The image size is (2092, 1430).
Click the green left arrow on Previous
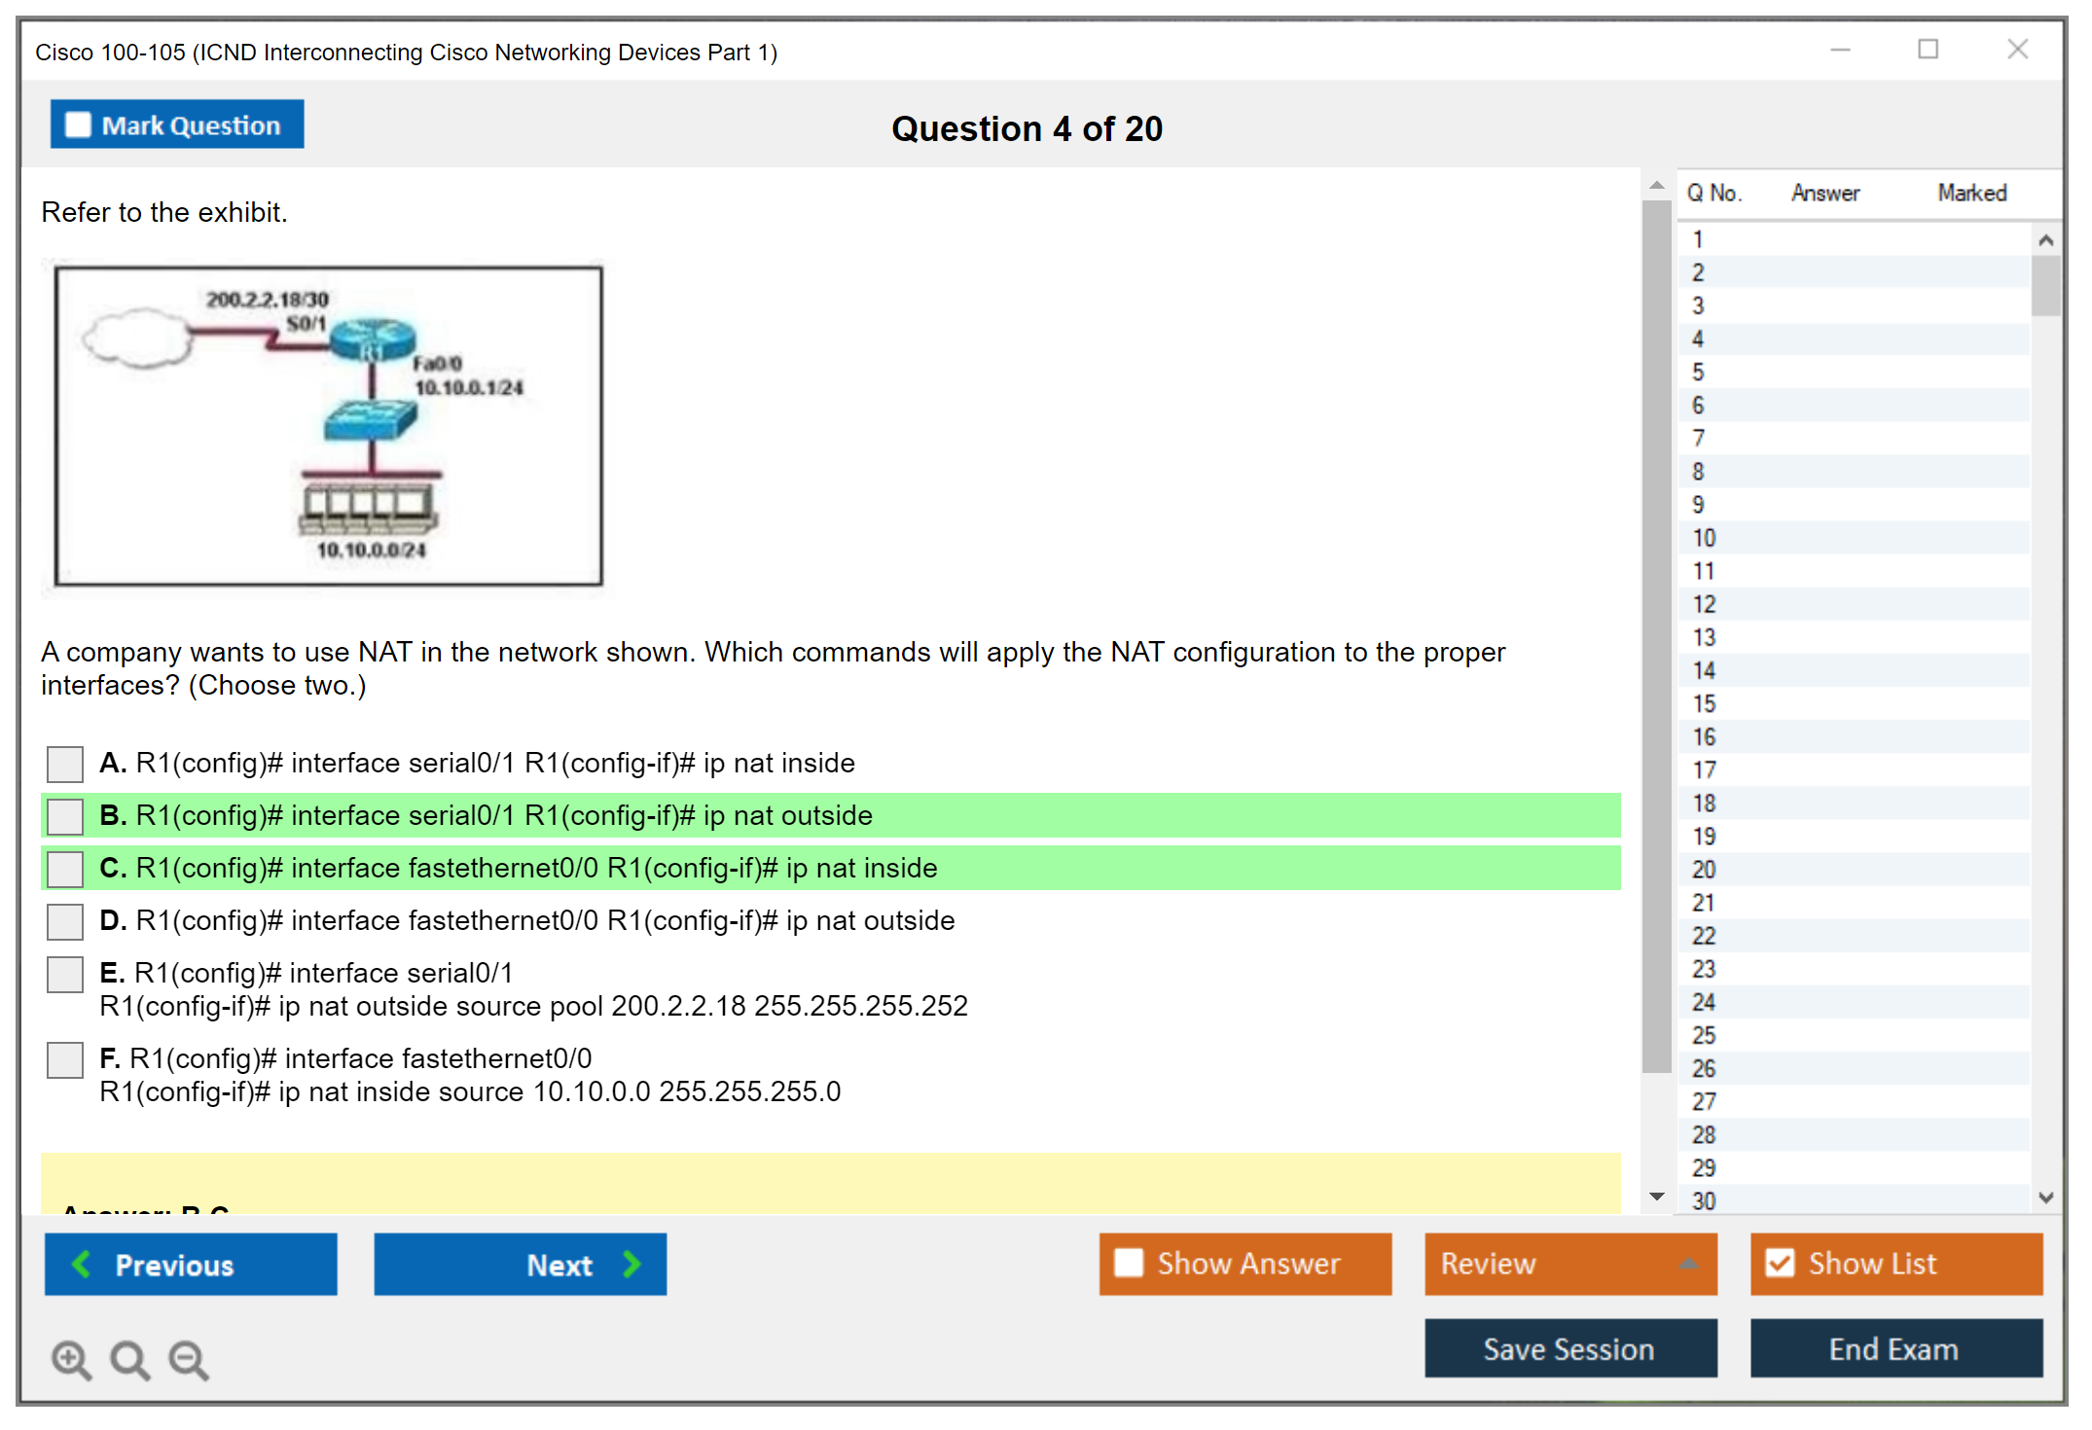(x=82, y=1264)
